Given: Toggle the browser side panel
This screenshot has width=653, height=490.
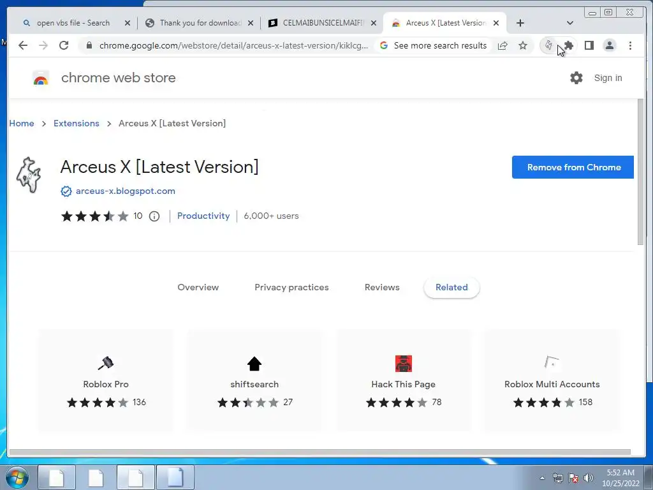Looking at the screenshot, I should (x=589, y=45).
